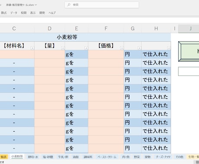Viewport: 199px width, 164px height.
Task: Select column F header
Action: (x=106, y=28)
